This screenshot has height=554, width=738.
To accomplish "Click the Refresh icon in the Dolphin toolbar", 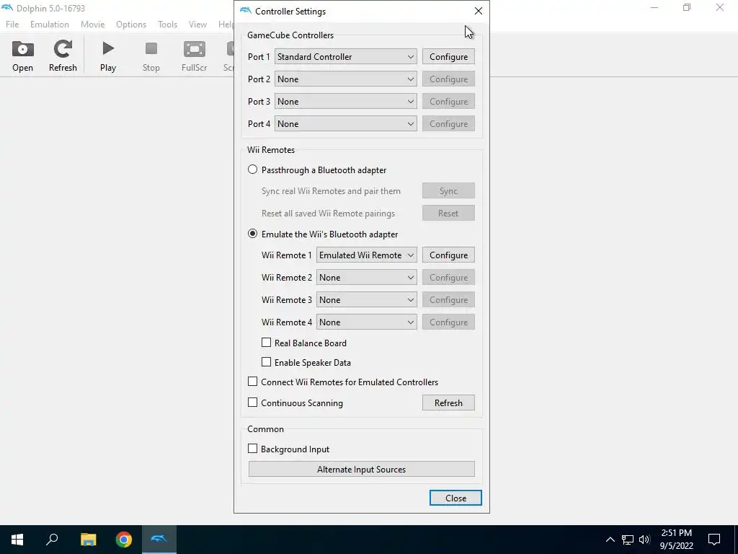I will pyautogui.click(x=63, y=56).
